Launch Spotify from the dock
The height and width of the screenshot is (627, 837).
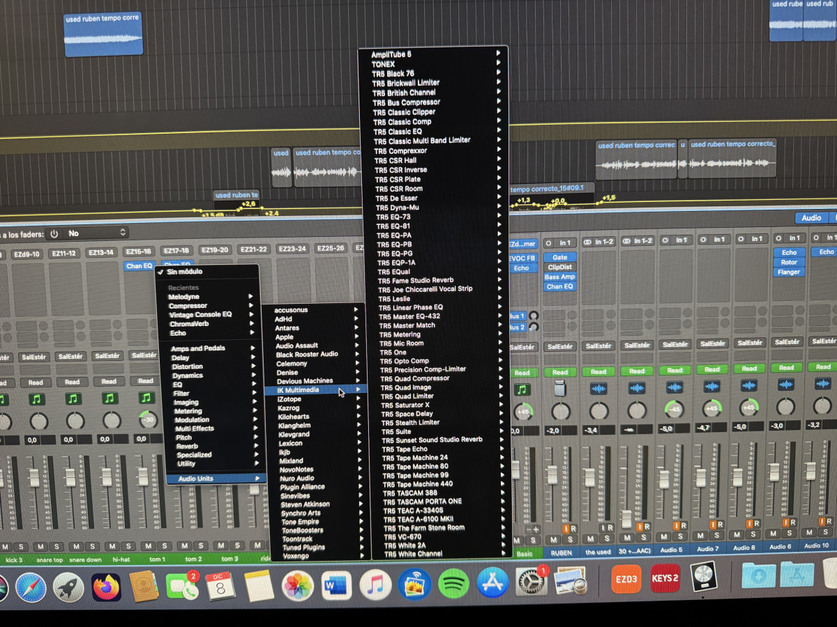(453, 583)
